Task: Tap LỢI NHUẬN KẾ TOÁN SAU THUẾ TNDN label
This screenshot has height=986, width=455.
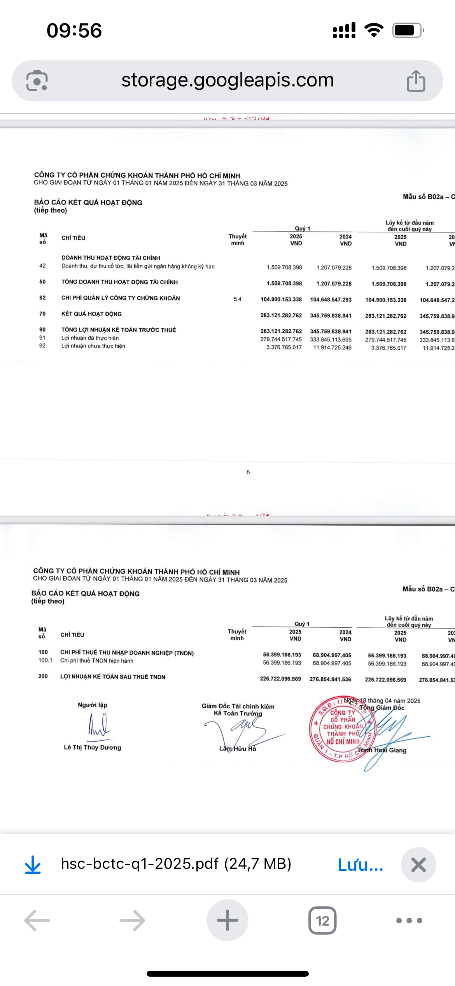Action: coord(113,677)
